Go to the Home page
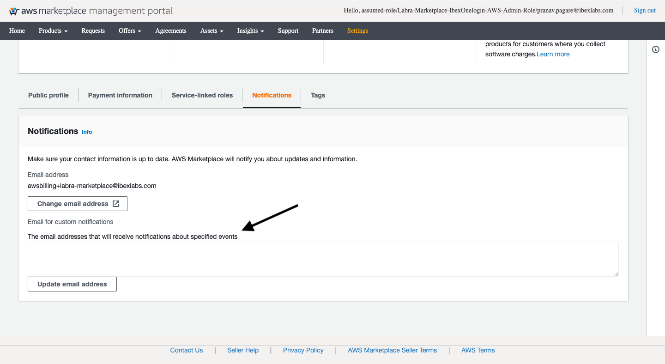Image resolution: width=665 pixels, height=364 pixels. tap(17, 31)
